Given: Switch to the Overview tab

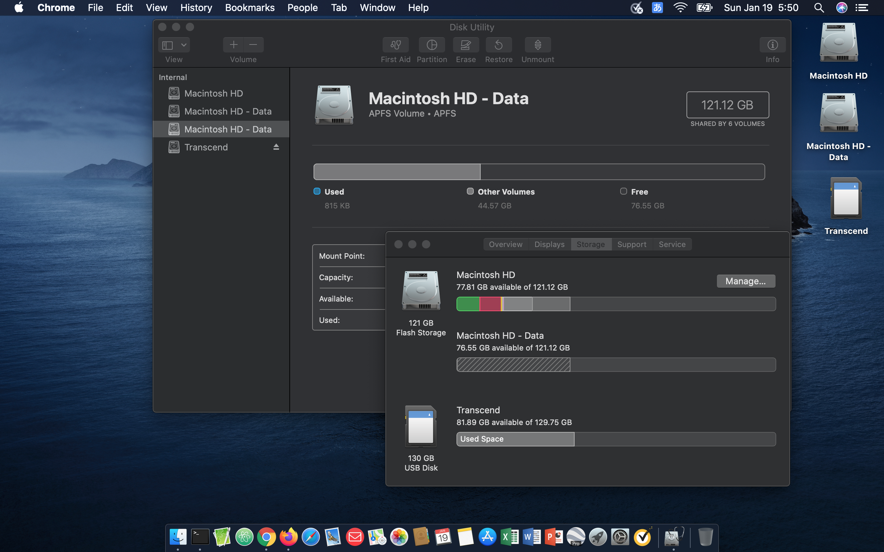Looking at the screenshot, I should click(x=506, y=244).
